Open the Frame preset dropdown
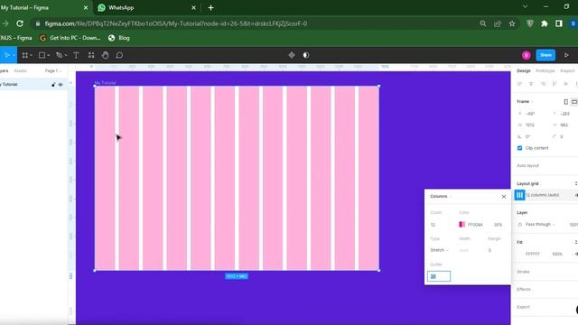This screenshot has width=578, height=325. pyautogui.click(x=525, y=102)
